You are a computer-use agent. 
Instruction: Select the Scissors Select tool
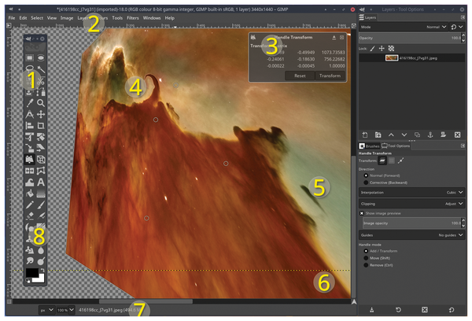point(41,81)
